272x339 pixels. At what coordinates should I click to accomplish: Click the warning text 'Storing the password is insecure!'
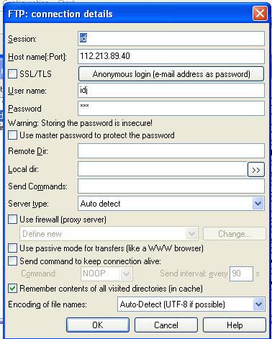pos(96,123)
